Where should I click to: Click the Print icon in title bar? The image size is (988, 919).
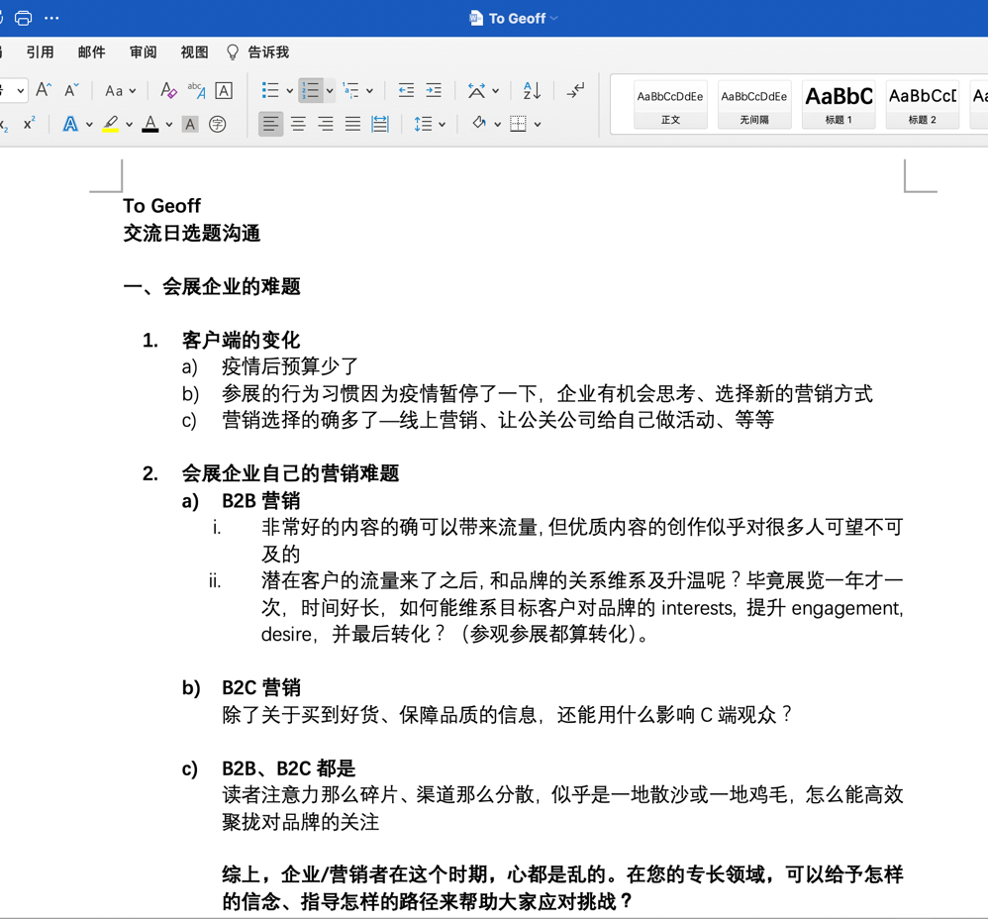tap(24, 18)
